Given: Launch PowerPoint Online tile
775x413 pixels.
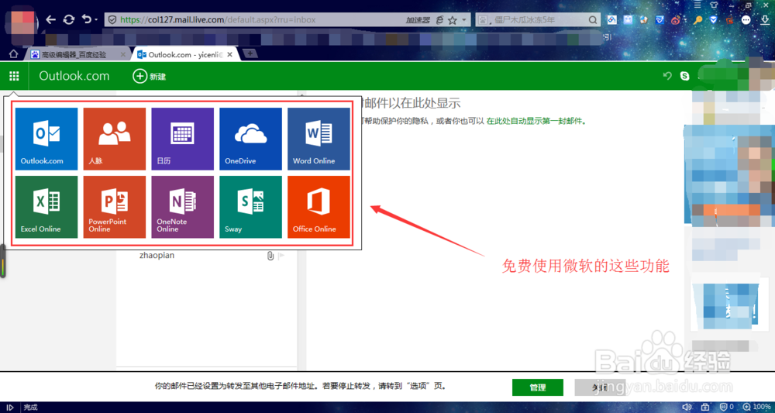Looking at the screenshot, I should tap(114, 207).
